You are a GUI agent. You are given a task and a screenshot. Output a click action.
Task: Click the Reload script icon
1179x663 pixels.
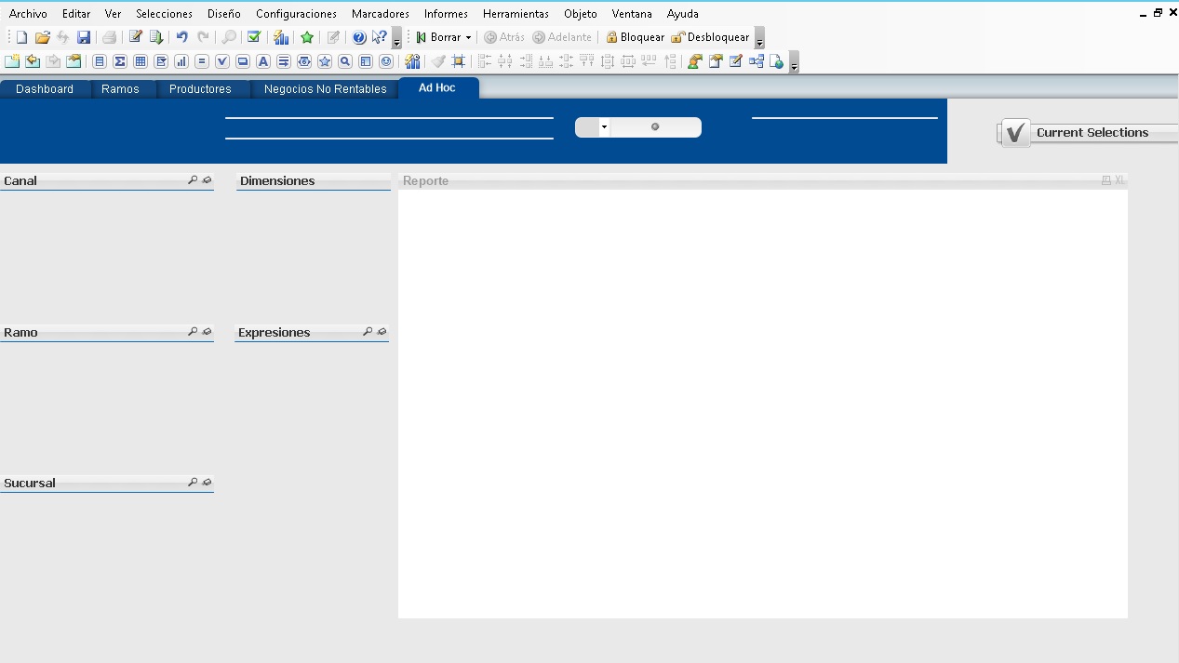click(x=156, y=37)
